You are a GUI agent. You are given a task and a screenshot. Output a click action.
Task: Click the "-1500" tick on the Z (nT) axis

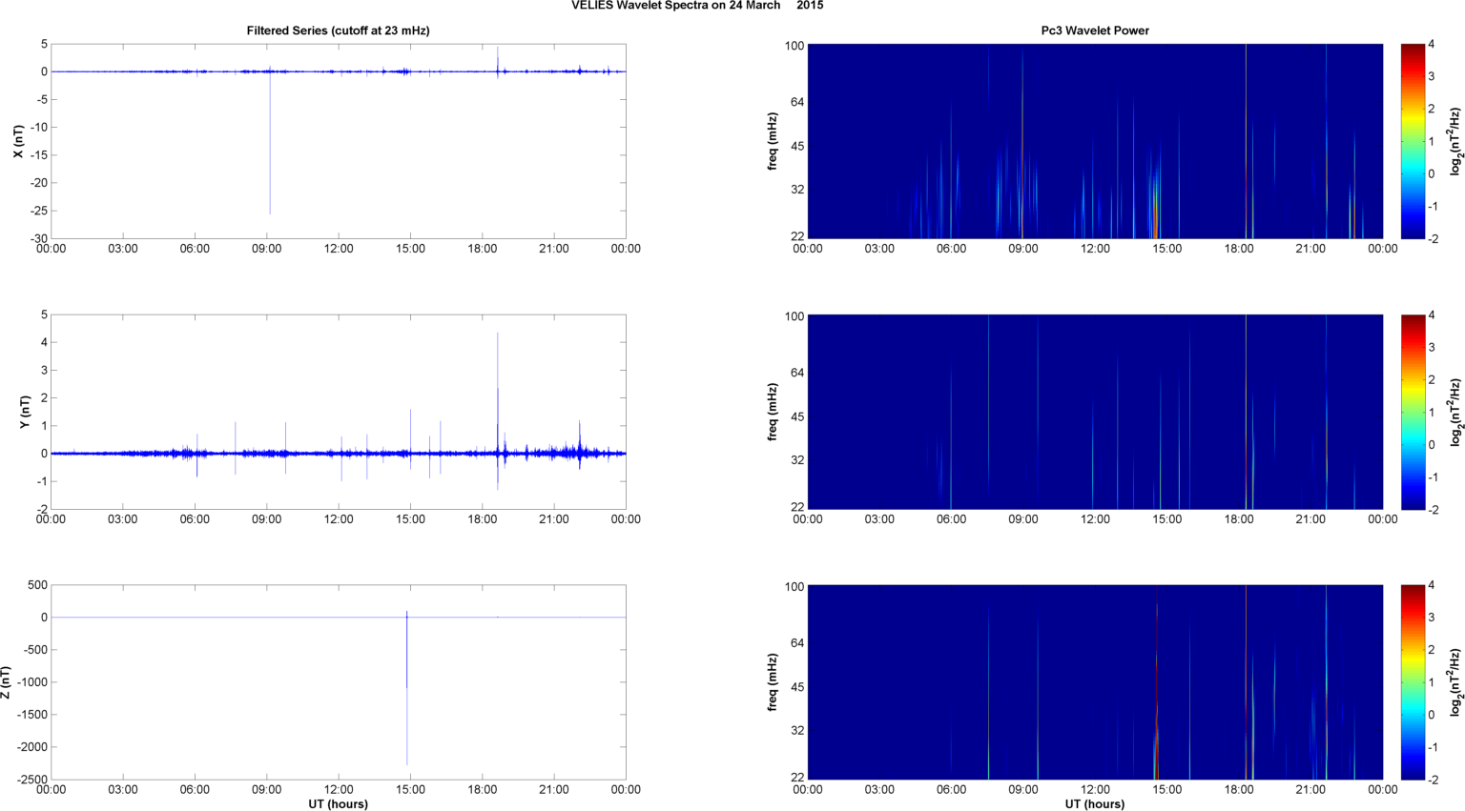pyautogui.click(x=31, y=715)
